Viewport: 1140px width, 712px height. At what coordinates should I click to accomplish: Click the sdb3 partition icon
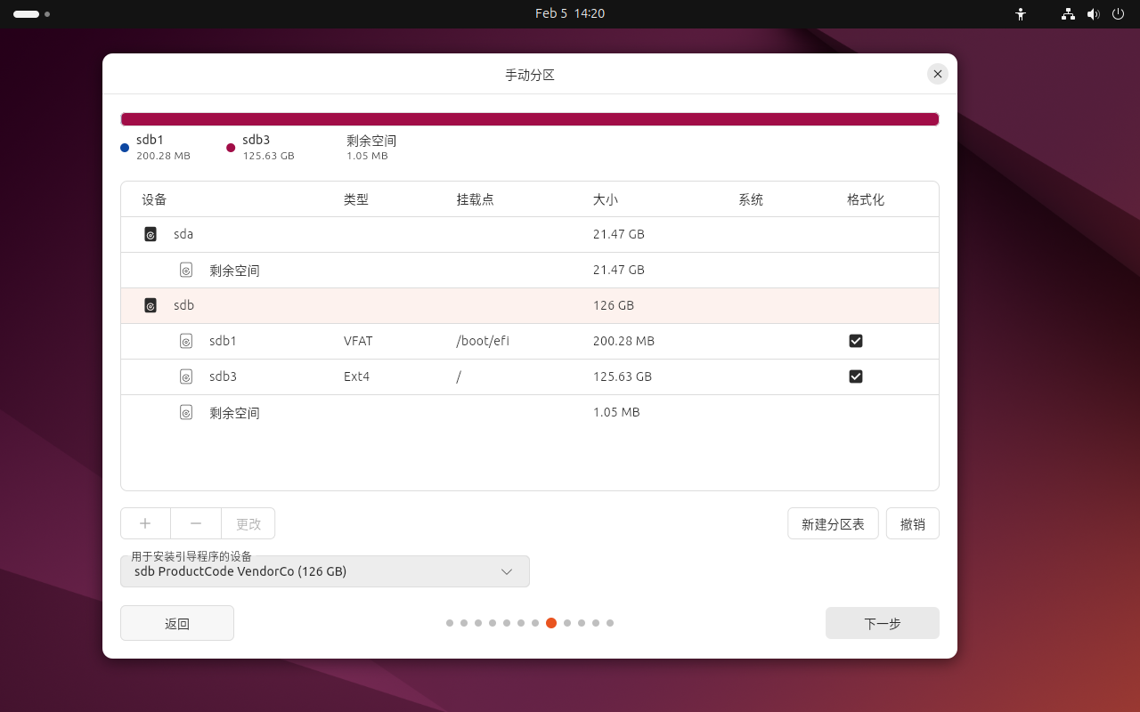[x=186, y=376]
